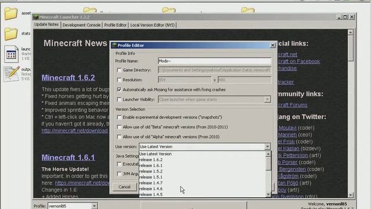Close the Profile Editor dialog
The width and height of the screenshot is (371, 209).
(272, 45)
